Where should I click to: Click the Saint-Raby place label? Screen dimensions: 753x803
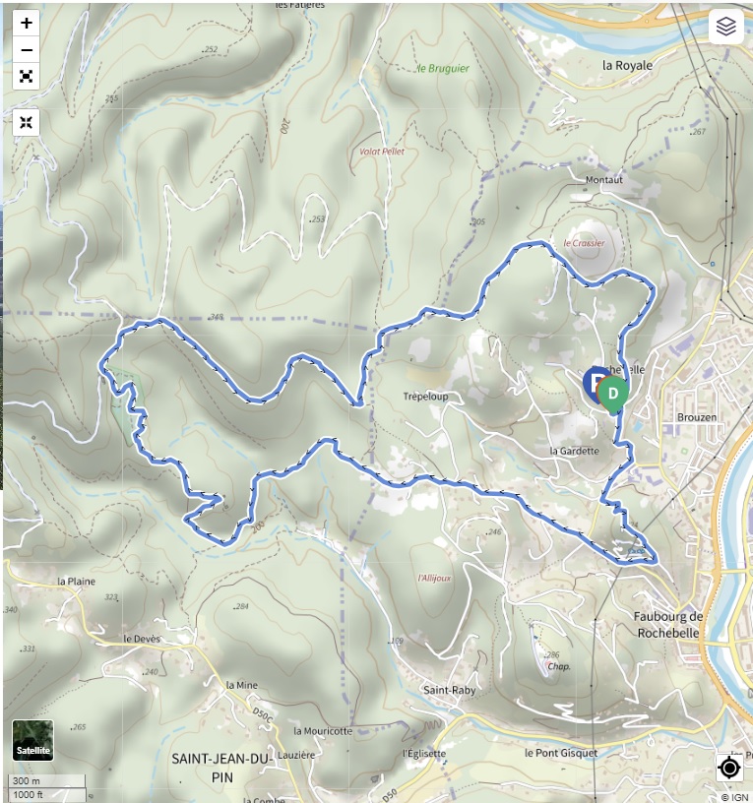pos(450,691)
